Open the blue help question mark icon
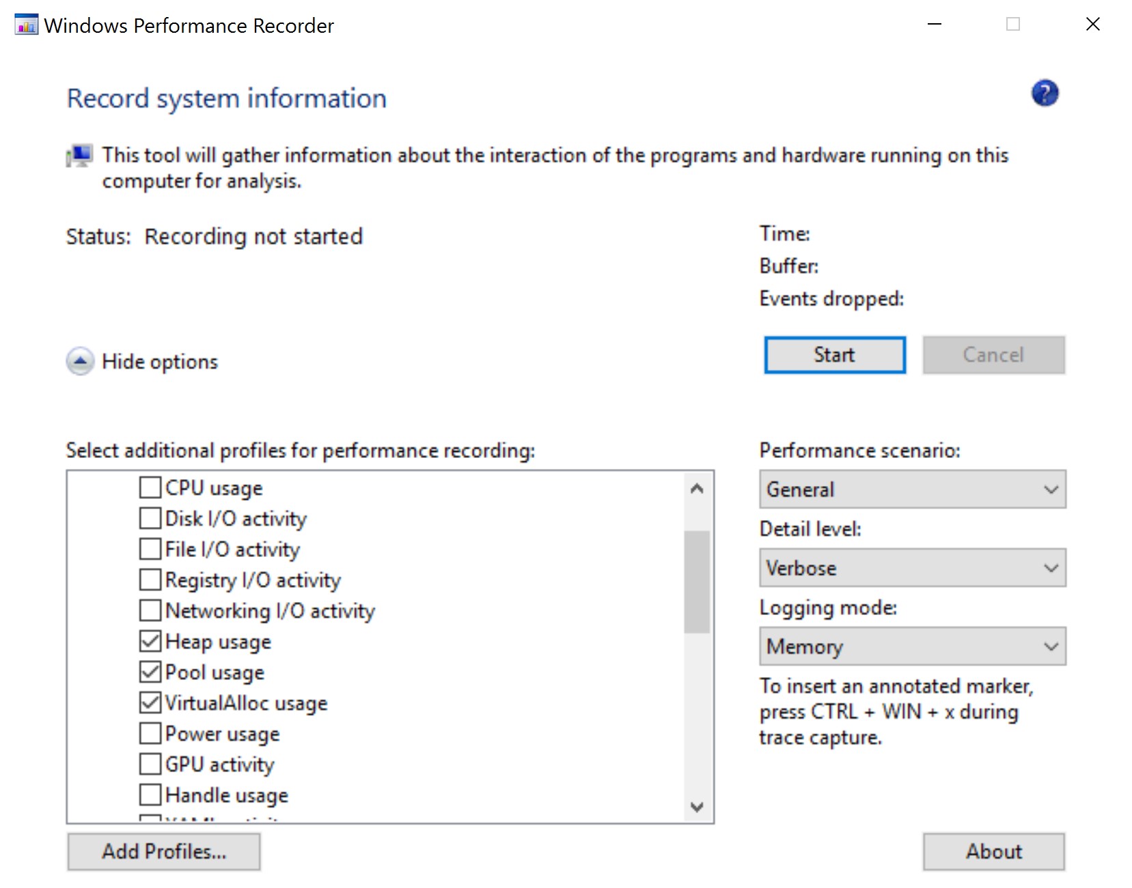The height and width of the screenshot is (888, 1132). 1045,93
